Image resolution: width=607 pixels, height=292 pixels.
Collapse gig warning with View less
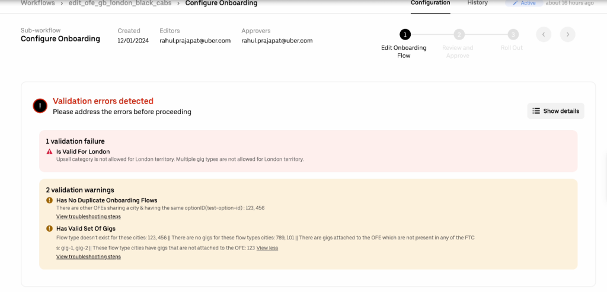click(x=267, y=248)
